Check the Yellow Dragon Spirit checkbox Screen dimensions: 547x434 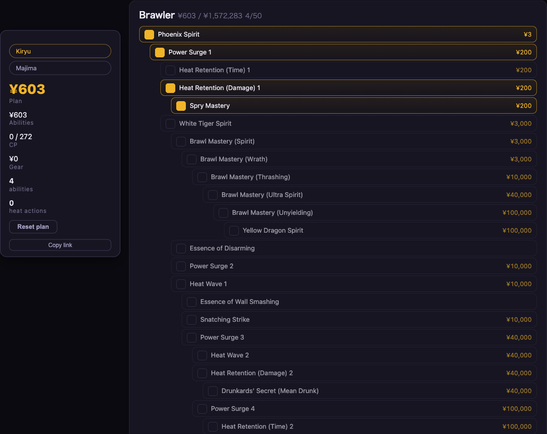point(234,230)
